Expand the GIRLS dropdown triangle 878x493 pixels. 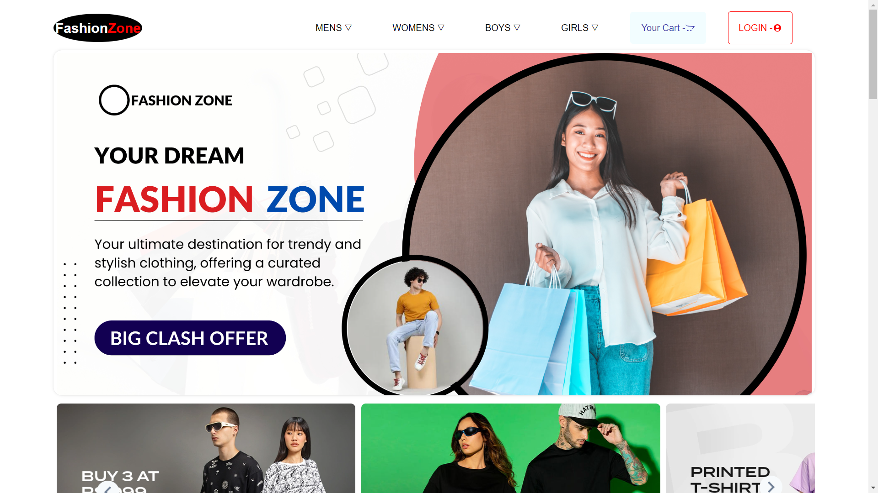pos(595,28)
